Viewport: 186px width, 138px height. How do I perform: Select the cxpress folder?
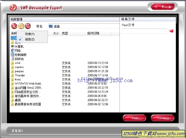point(19,67)
